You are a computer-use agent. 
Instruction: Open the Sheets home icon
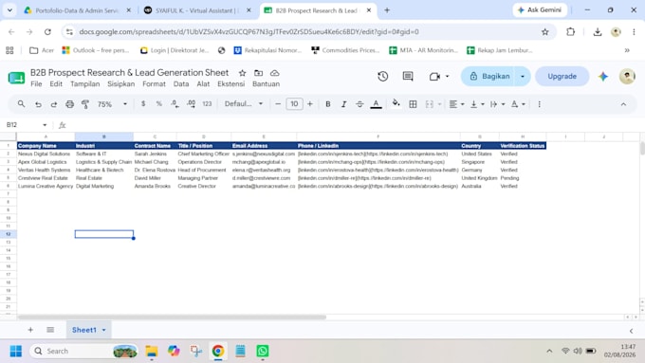tap(16, 78)
